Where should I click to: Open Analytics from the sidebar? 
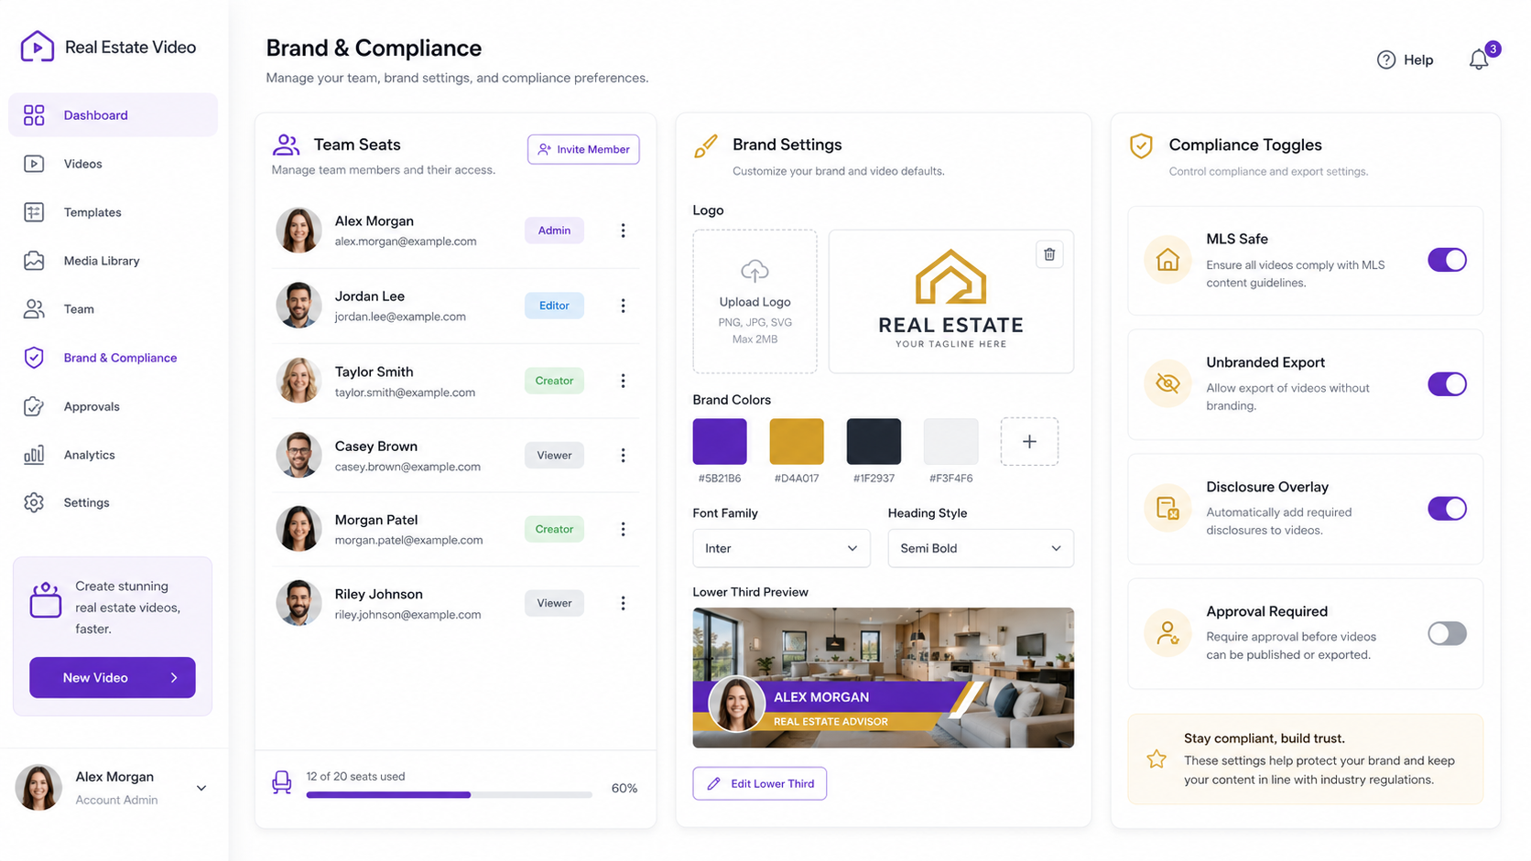[113, 455]
